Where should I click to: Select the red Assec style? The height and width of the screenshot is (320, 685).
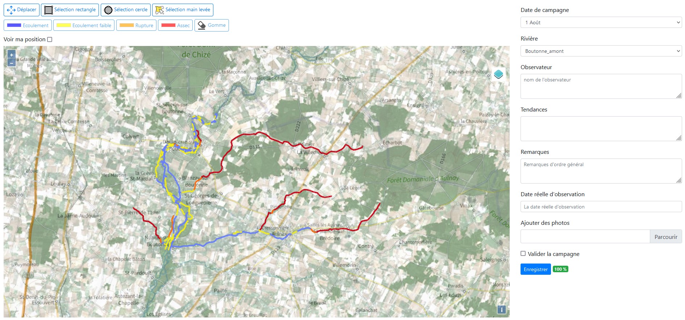[175, 25]
